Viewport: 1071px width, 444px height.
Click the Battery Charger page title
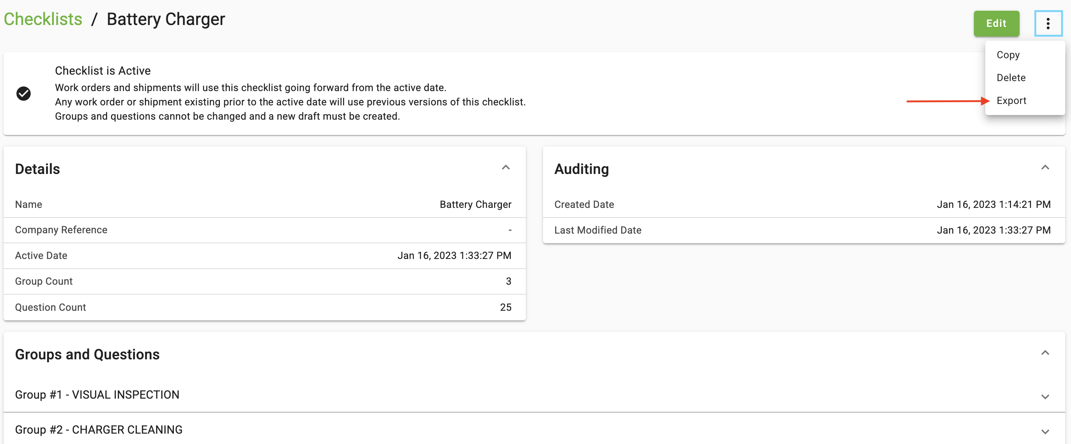click(x=166, y=20)
